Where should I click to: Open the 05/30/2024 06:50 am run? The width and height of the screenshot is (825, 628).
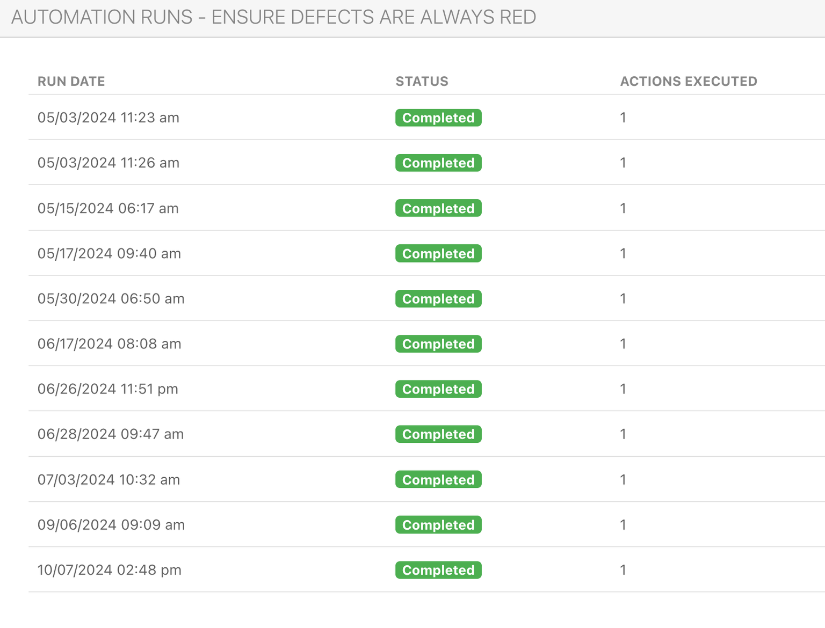[x=111, y=298]
